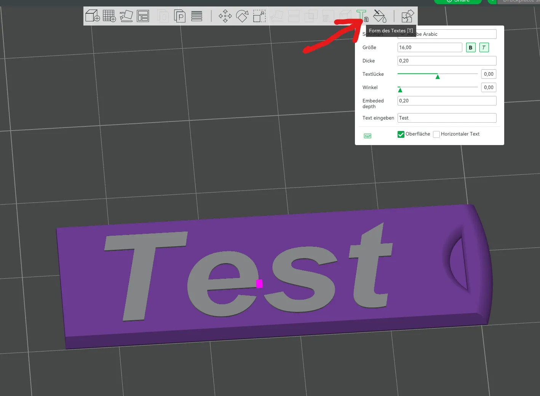Click the Textlücke numeric value box

point(489,74)
